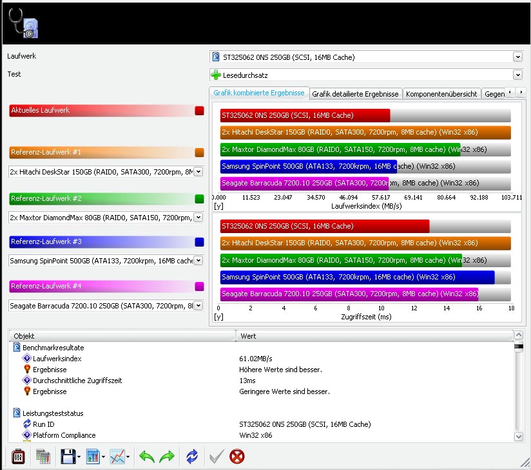Click the stethoscope disk icon in header

(23, 23)
